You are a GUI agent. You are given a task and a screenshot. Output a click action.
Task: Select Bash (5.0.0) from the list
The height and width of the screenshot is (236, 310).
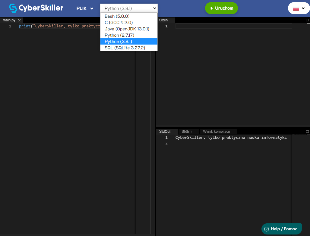117,16
